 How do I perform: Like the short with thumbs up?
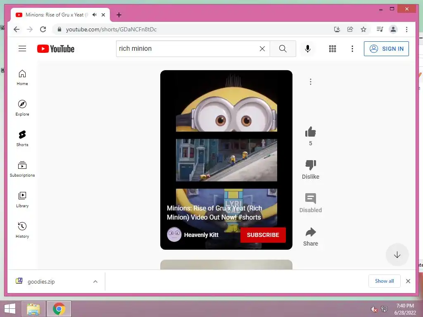tap(311, 132)
